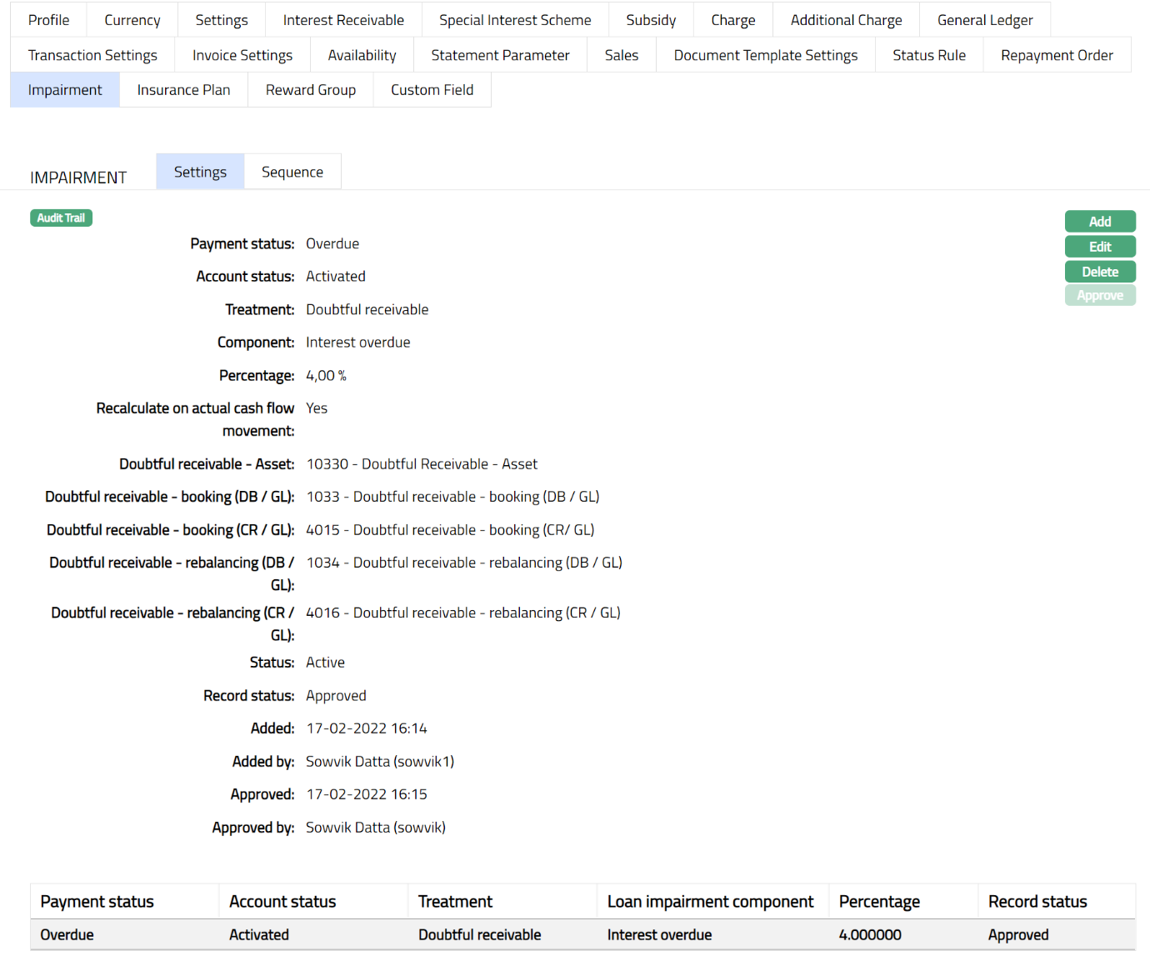This screenshot has width=1150, height=956.
Task: Open the Profile tab
Action: (48, 20)
